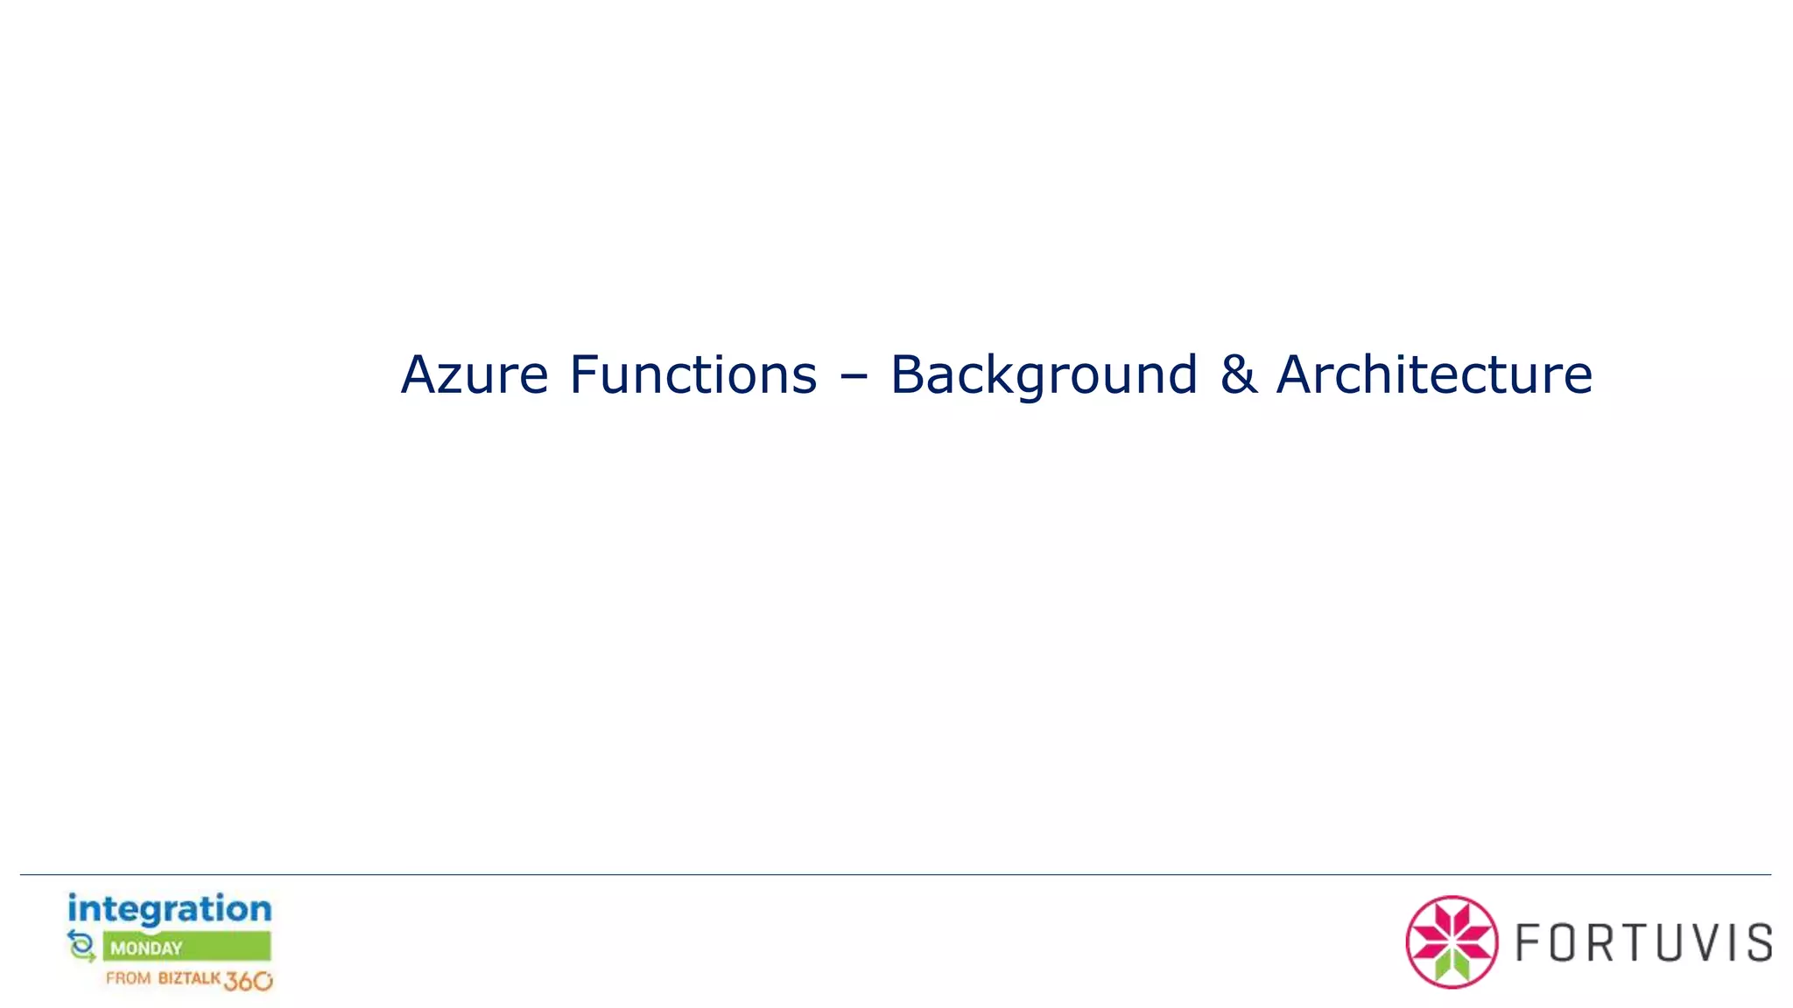Click the green MONDAY banner

186,947
